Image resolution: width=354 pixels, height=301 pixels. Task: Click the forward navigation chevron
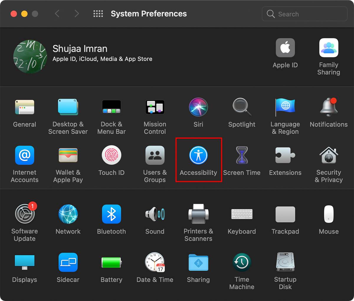pos(77,14)
